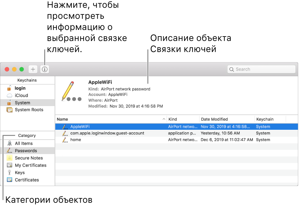Click the Keychains sidebar header

[27, 80]
